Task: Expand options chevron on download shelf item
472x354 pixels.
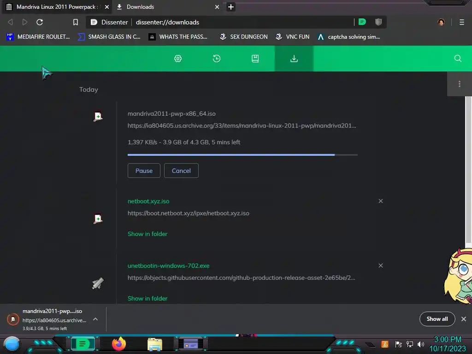Action: tap(95, 319)
